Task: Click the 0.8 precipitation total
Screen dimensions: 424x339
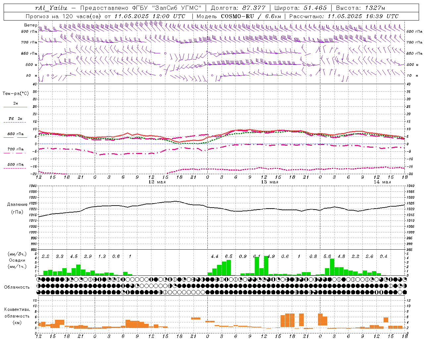Action: coord(313,257)
